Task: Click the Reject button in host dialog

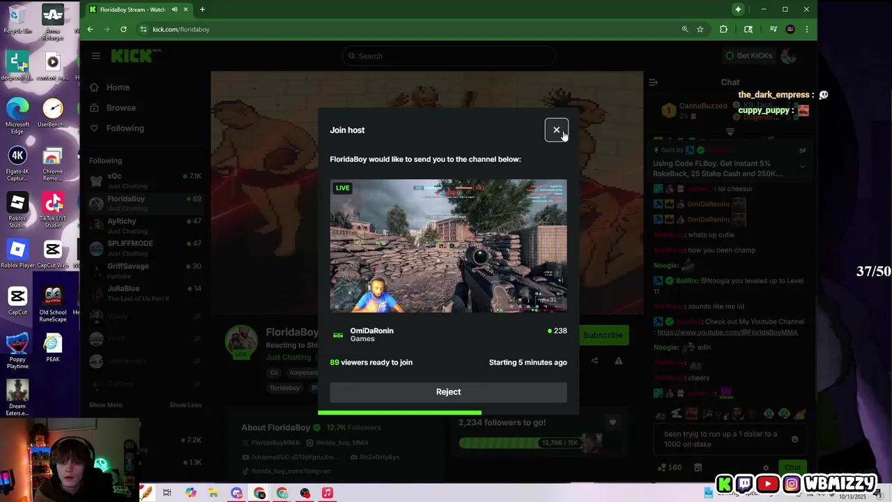Action: pyautogui.click(x=448, y=392)
